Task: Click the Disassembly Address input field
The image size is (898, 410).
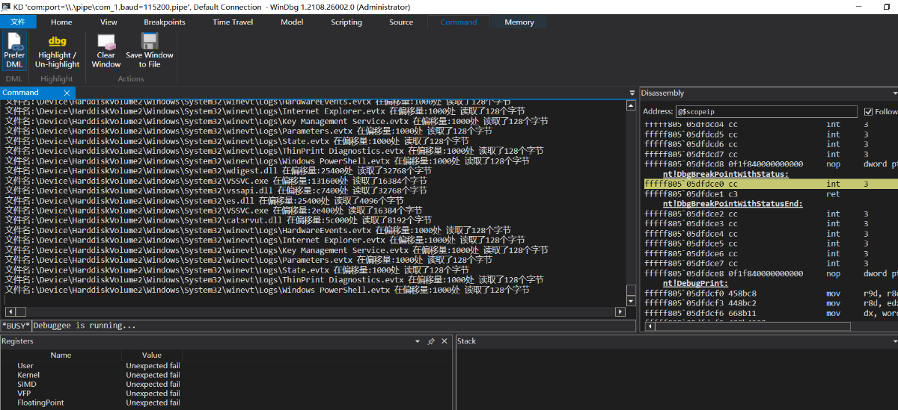Action: pyautogui.click(x=766, y=111)
